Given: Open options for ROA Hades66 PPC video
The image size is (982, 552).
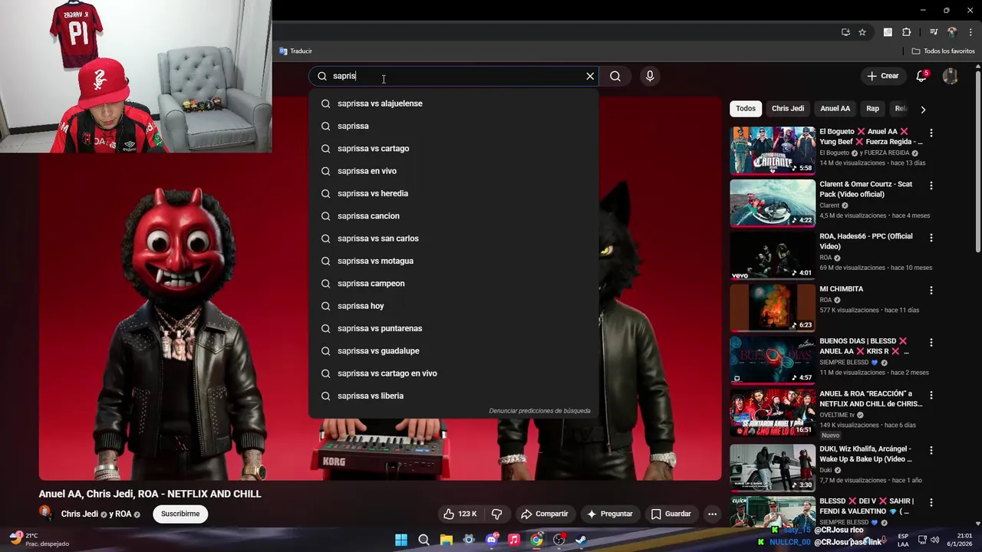Looking at the screenshot, I should tap(931, 238).
